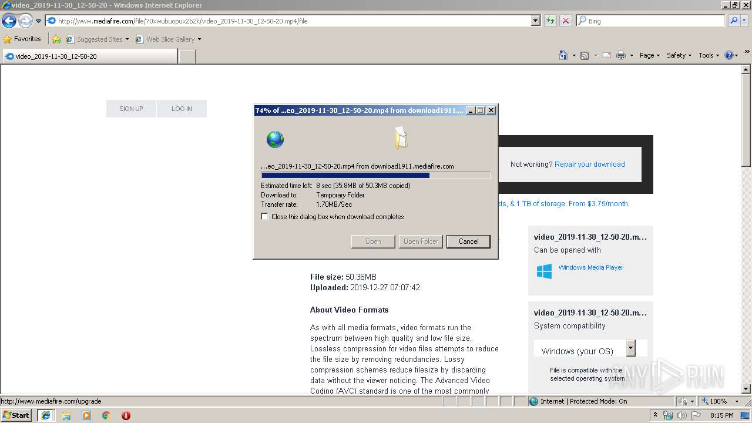Minimize the download progress dialog
Screen dimensions: 752x423
pos(471,110)
